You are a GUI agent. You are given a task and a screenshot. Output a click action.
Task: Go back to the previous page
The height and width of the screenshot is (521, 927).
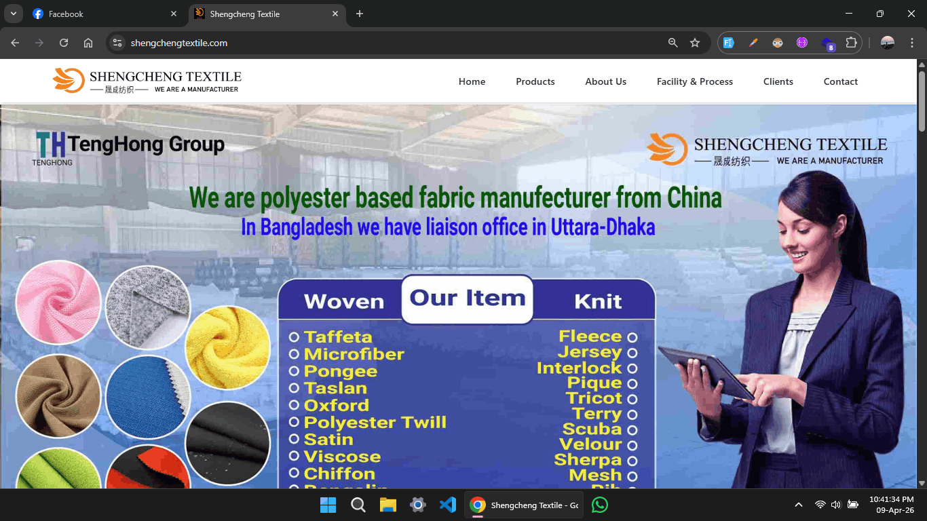15,43
